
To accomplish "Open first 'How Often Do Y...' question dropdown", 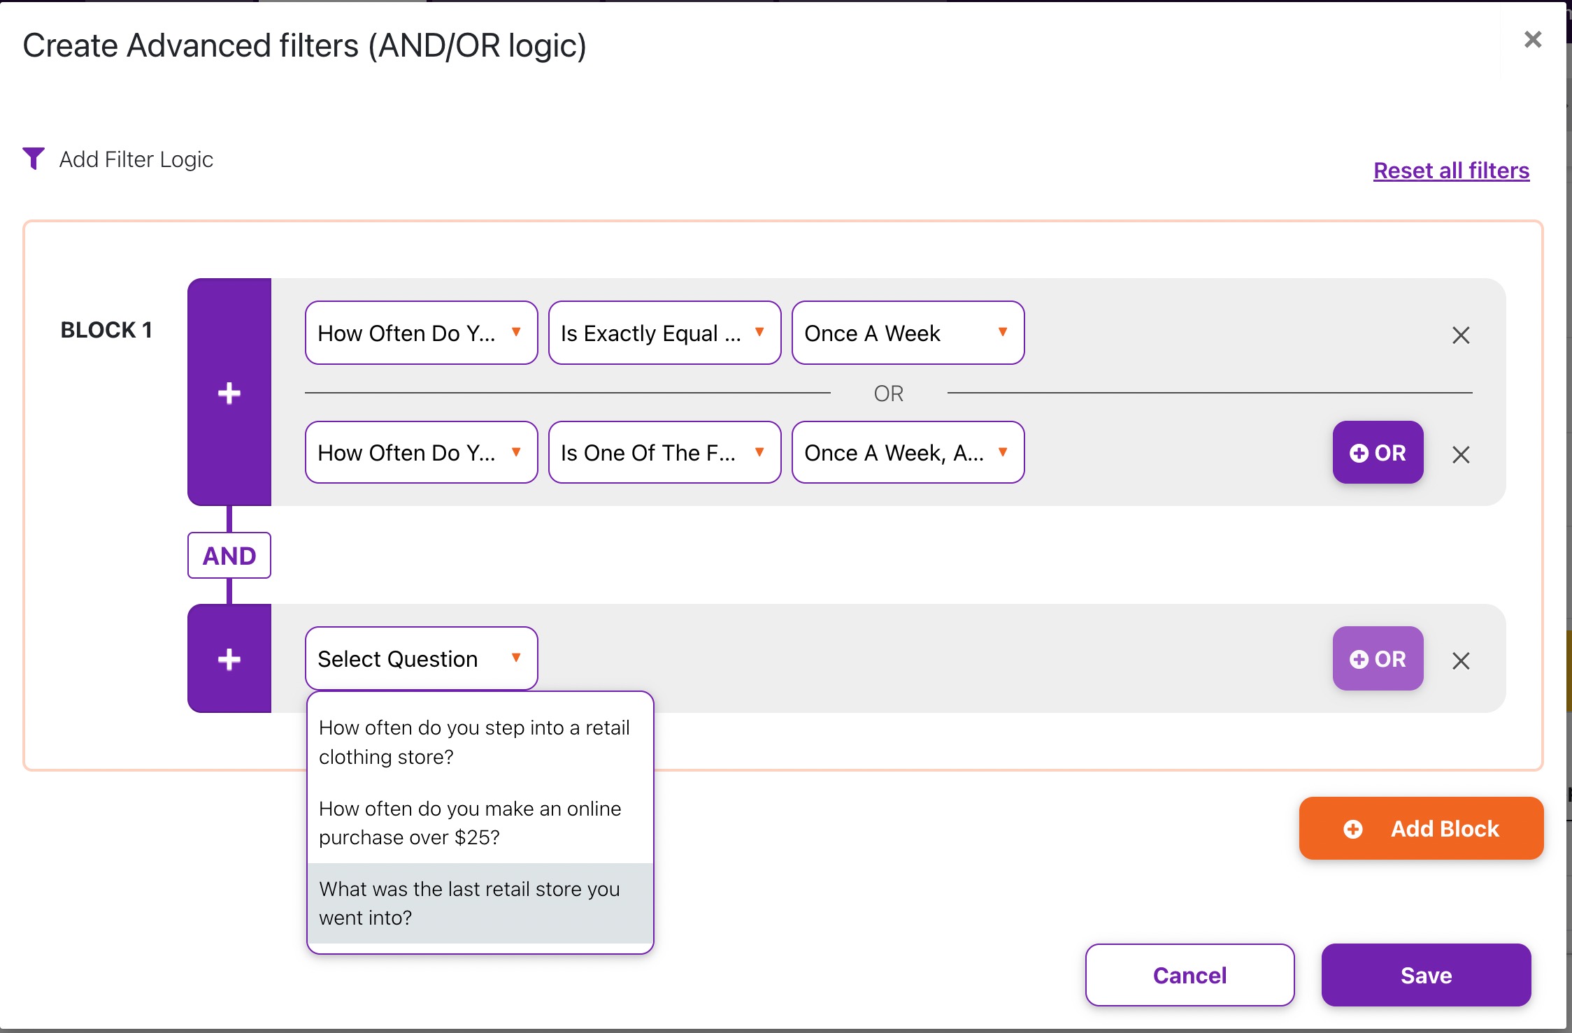I will coord(421,333).
